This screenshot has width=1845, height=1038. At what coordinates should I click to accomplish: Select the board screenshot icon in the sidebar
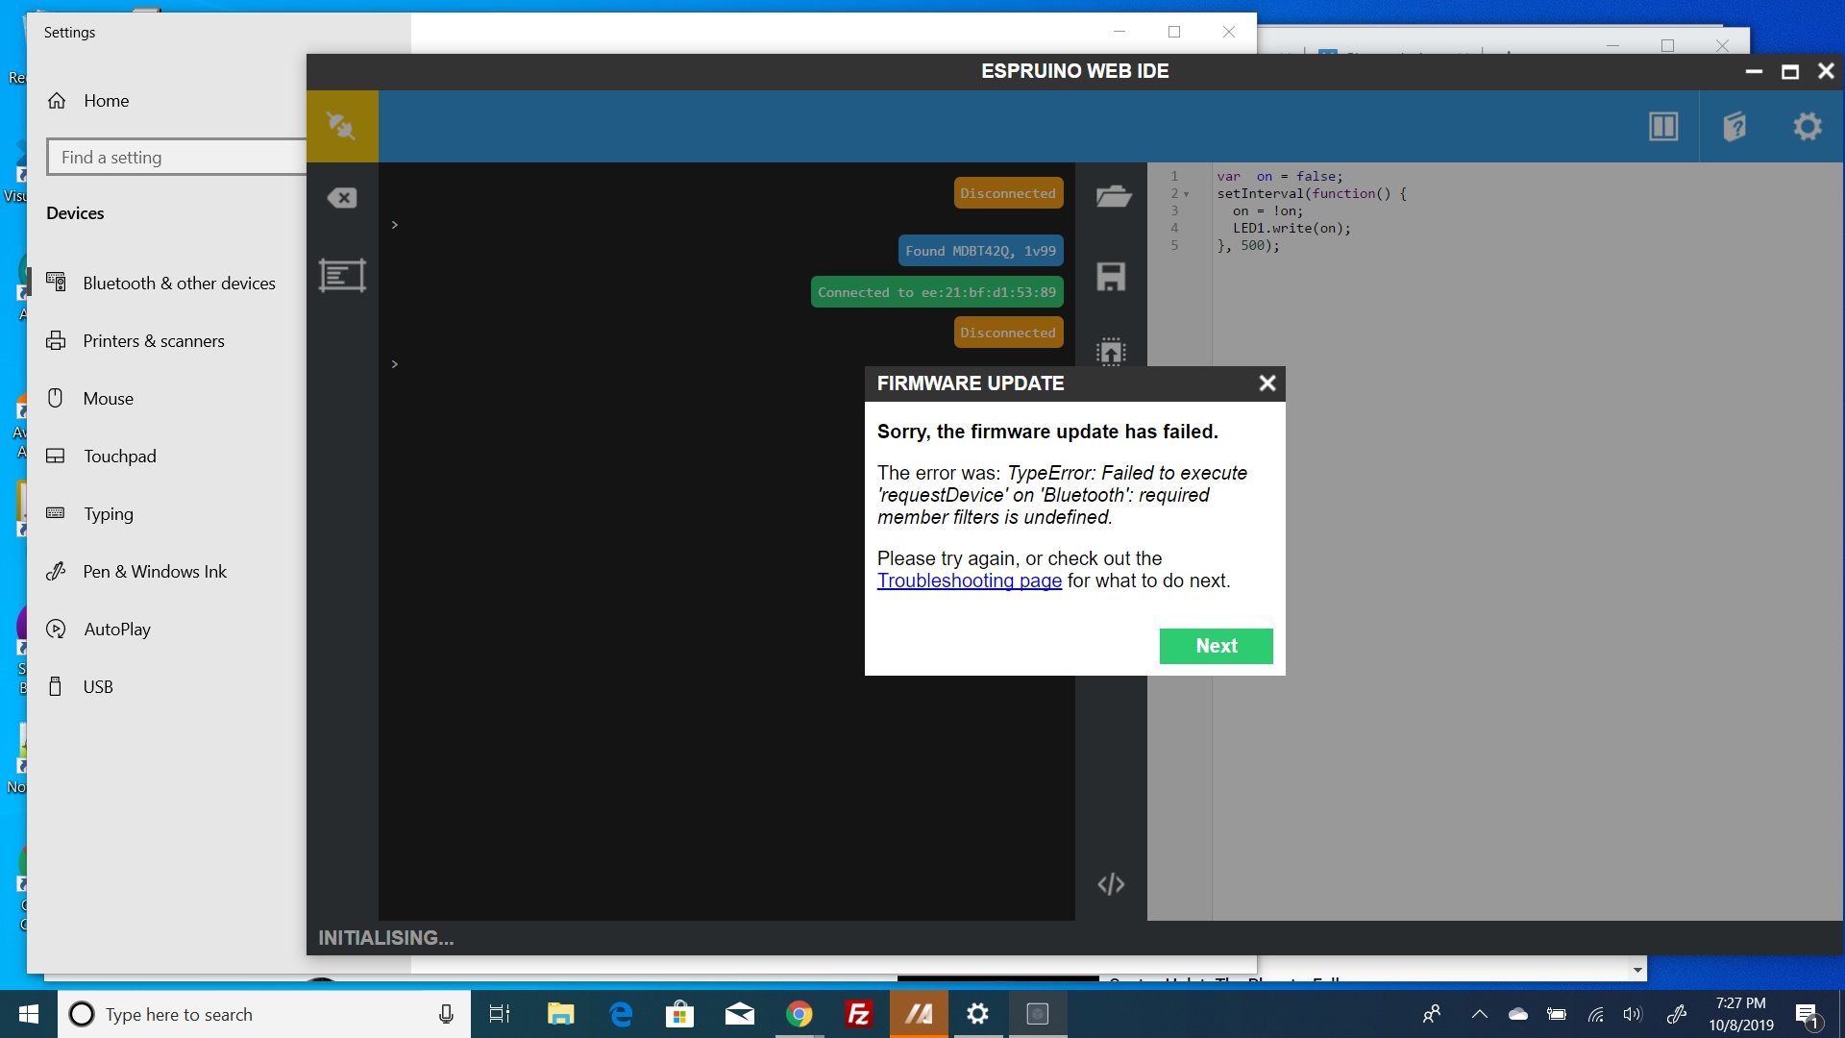tap(342, 275)
